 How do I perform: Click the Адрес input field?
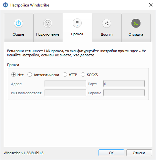(x=65, y=84)
